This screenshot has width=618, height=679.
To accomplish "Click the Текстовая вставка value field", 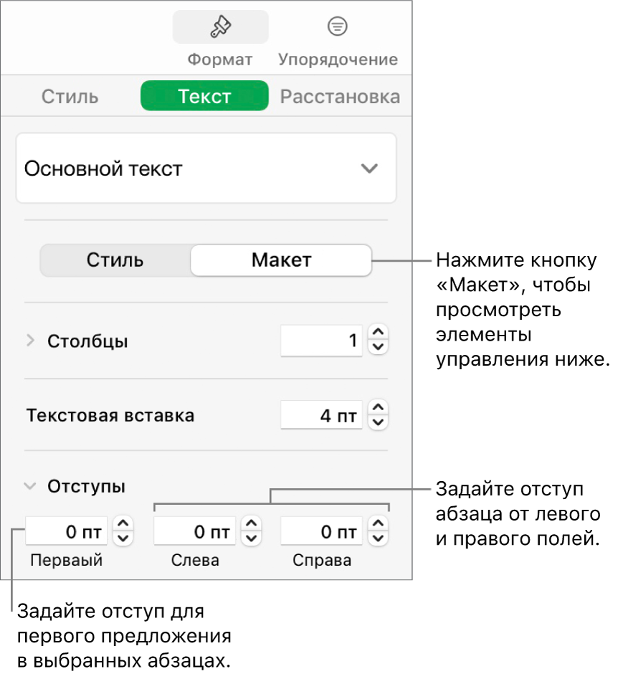I will (x=322, y=415).
